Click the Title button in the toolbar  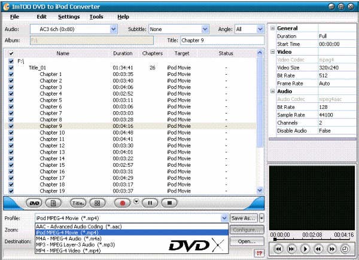78,203
